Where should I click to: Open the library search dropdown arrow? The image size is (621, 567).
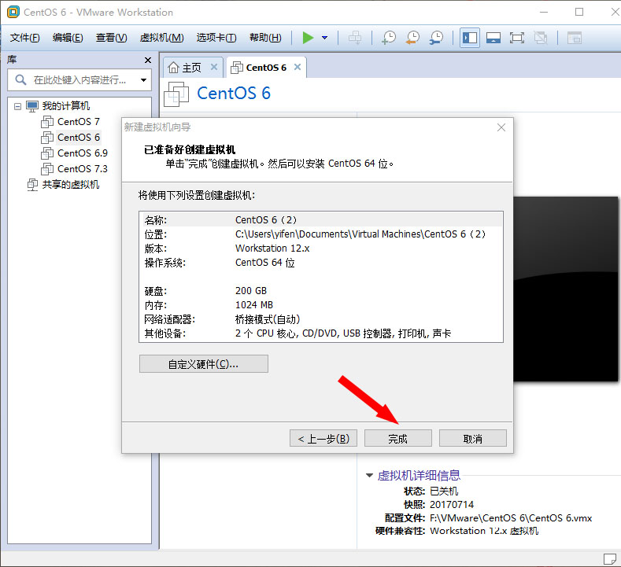(x=143, y=80)
